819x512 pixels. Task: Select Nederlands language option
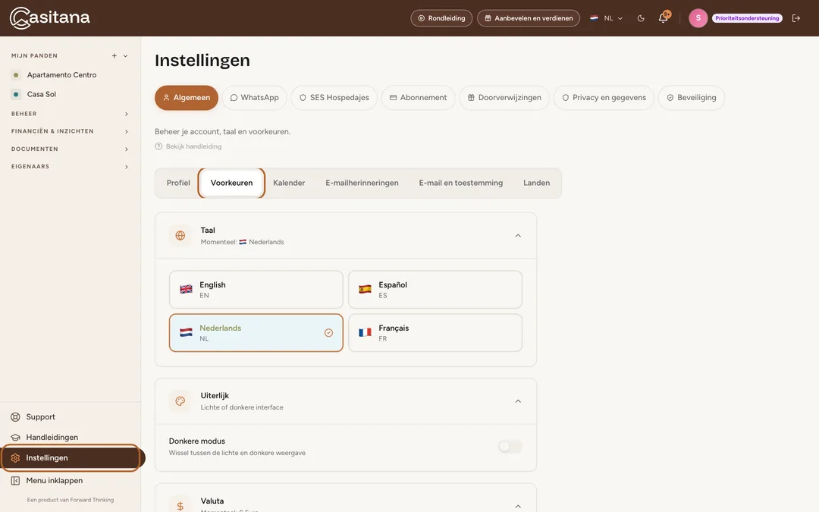(256, 333)
